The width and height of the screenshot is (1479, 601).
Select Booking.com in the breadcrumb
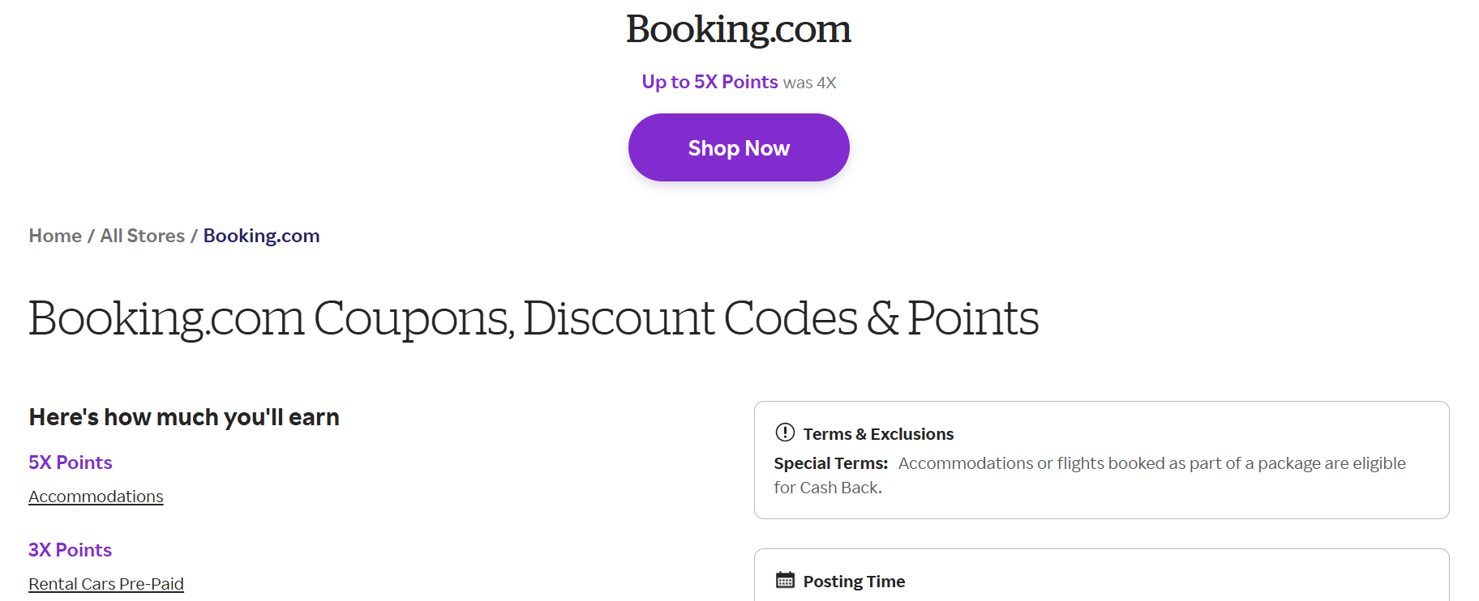tap(261, 236)
